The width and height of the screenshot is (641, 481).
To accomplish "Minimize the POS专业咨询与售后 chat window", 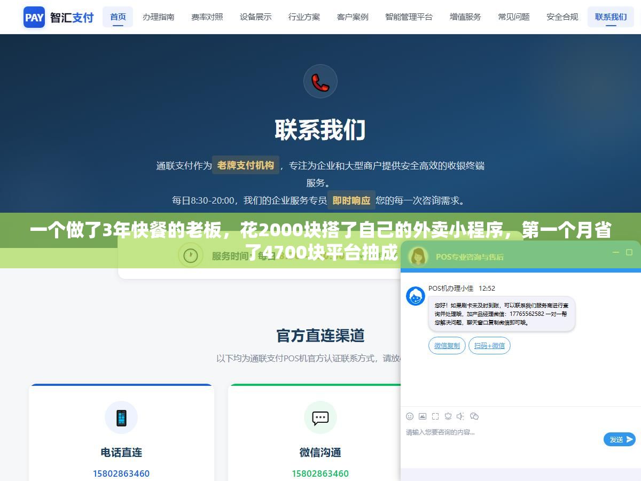I will coord(616,252).
